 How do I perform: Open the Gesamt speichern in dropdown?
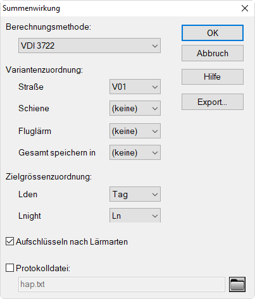click(x=135, y=152)
